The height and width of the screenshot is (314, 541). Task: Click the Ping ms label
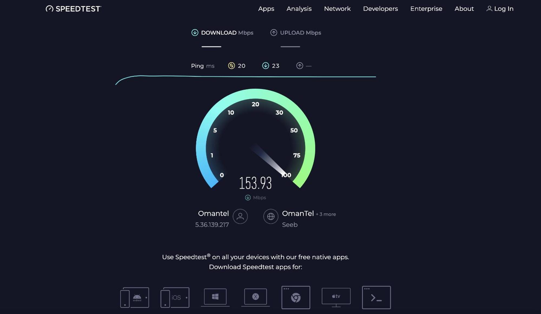203,66
